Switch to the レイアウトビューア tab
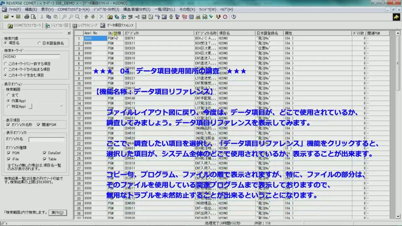 [85, 26]
